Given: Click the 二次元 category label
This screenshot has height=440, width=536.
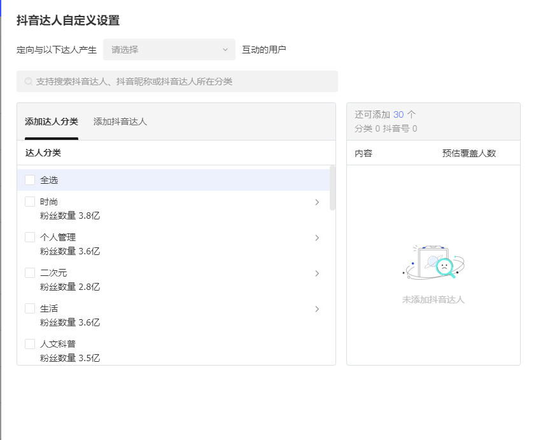Looking at the screenshot, I should [53, 273].
